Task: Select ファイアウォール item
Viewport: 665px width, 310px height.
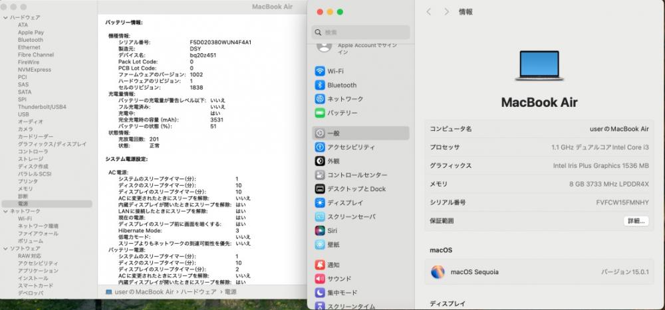Action: tap(38, 234)
